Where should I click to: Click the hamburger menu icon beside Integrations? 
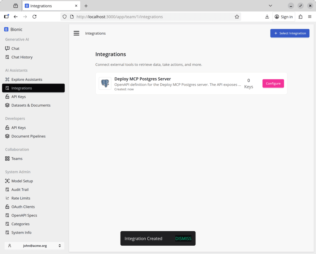click(76, 33)
